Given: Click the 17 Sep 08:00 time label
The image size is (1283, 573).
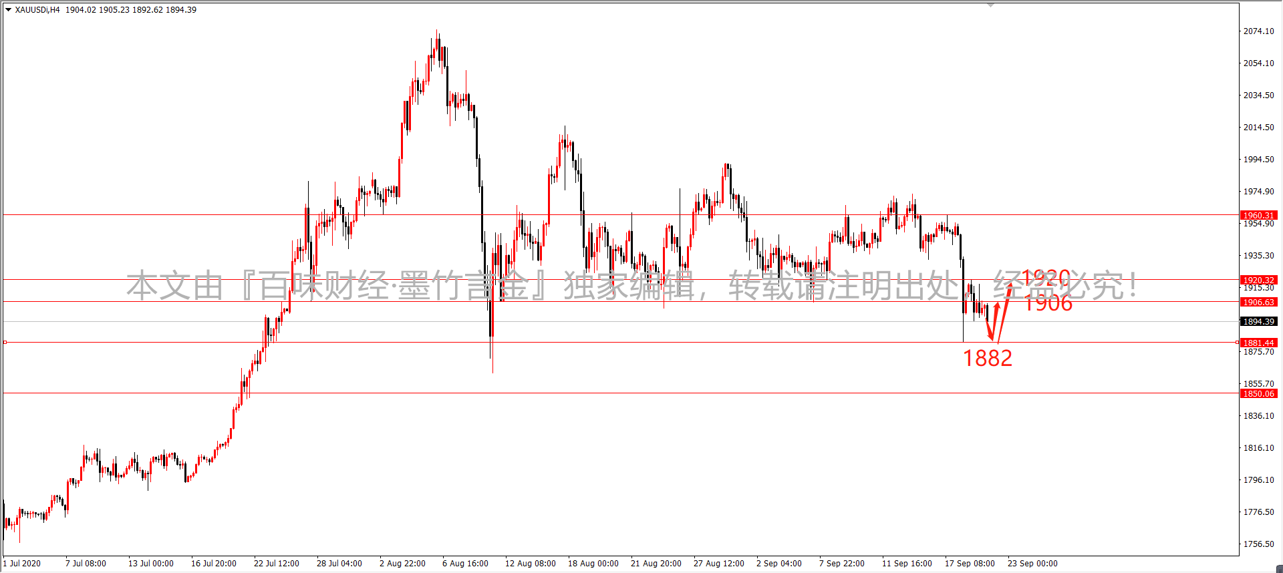Looking at the screenshot, I should pyautogui.click(x=970, y=564).
